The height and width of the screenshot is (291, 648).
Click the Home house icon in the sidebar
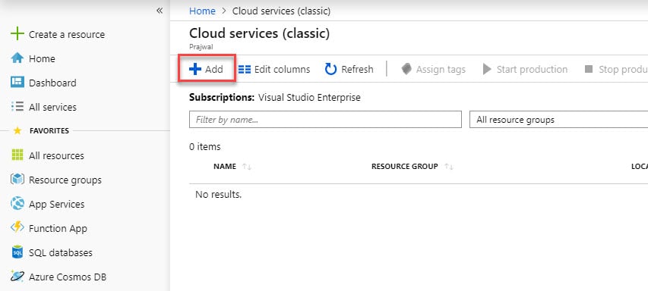click(17, 58)
